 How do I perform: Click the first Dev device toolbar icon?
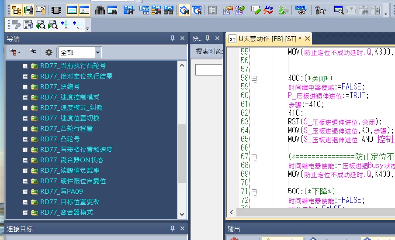pos(128,10)
